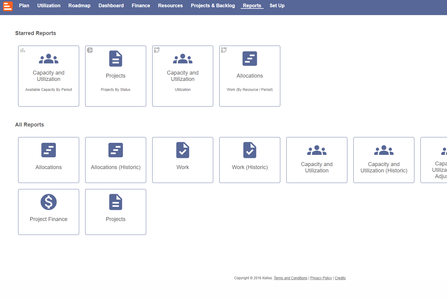Image resolution: width=447 pixels, height=298 pixels.
Task: Open starred Work By Resource/Period report
Action: pos(250,76)
